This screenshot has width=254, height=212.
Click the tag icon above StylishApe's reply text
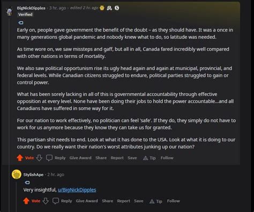point(27,183)
